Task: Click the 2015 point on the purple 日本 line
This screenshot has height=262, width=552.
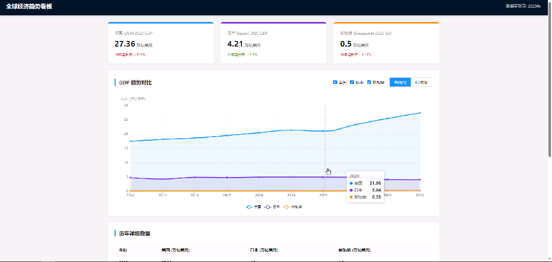Action: click(163, 179)
